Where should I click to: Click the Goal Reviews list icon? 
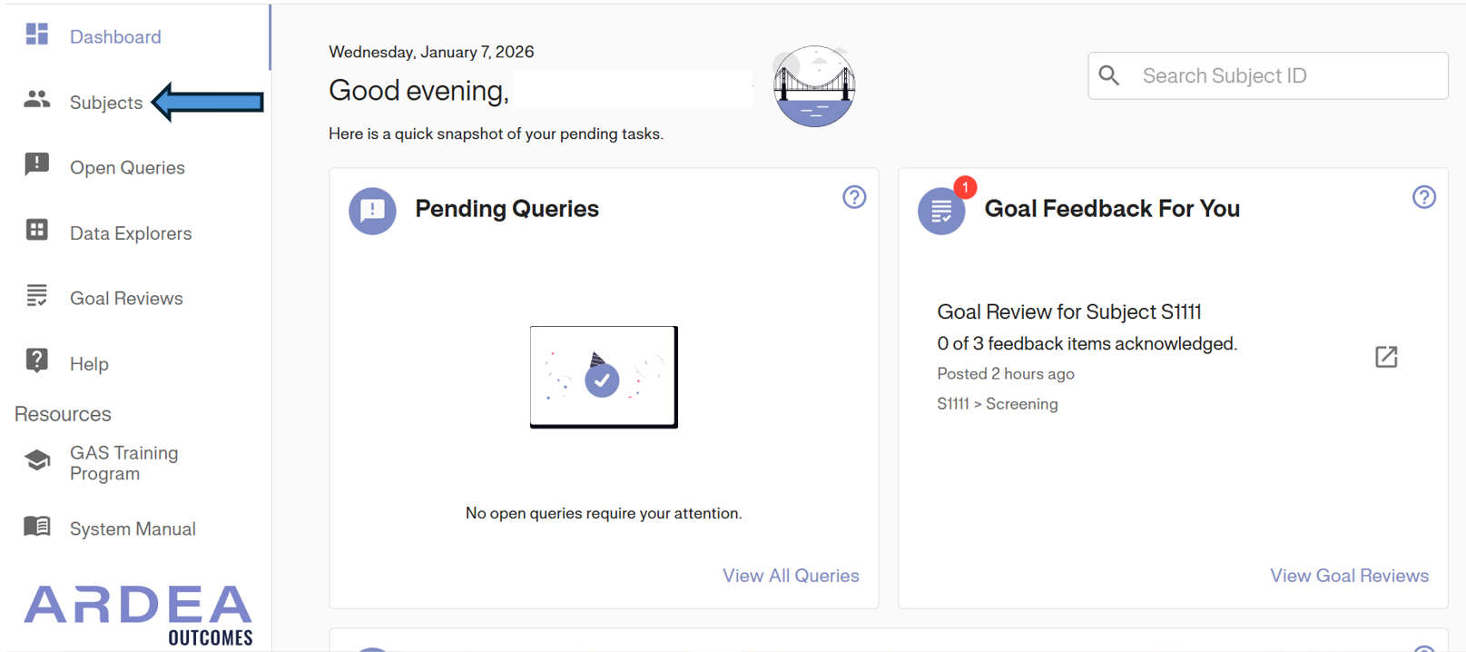tap(36, 296)
